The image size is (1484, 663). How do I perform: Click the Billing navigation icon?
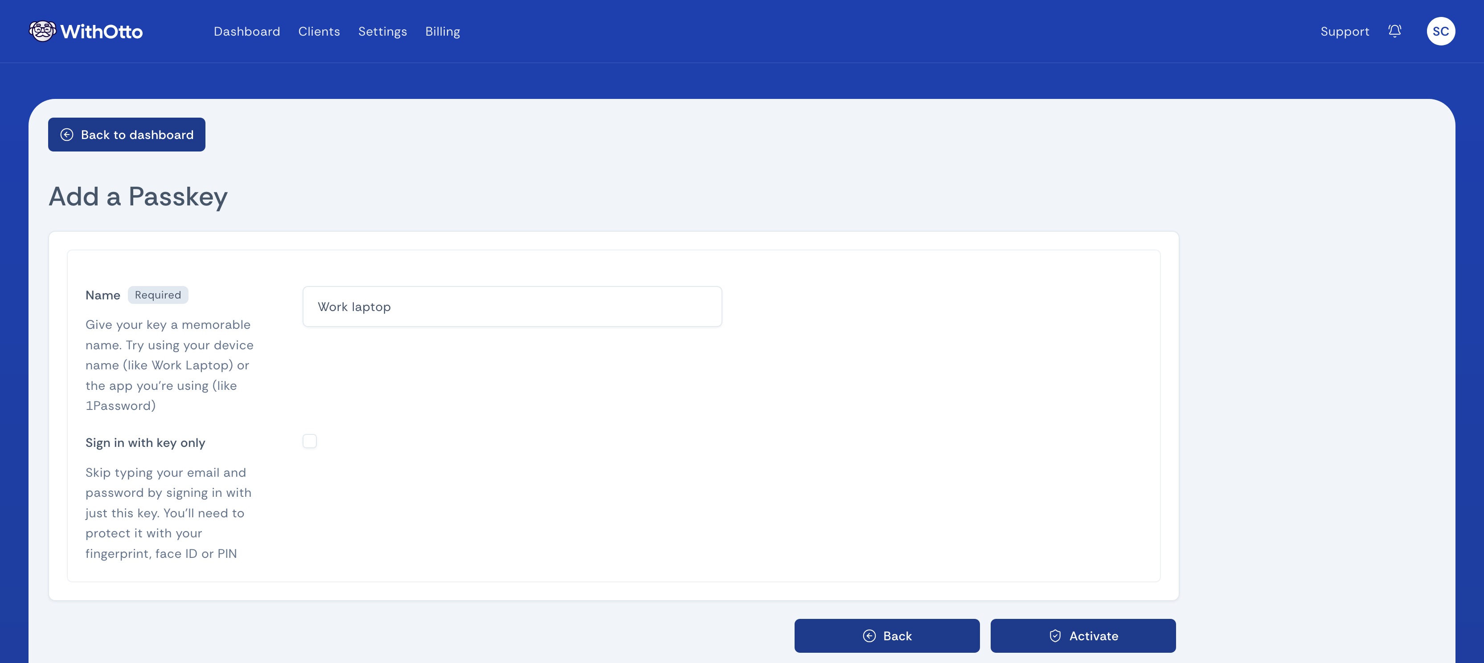442,31
